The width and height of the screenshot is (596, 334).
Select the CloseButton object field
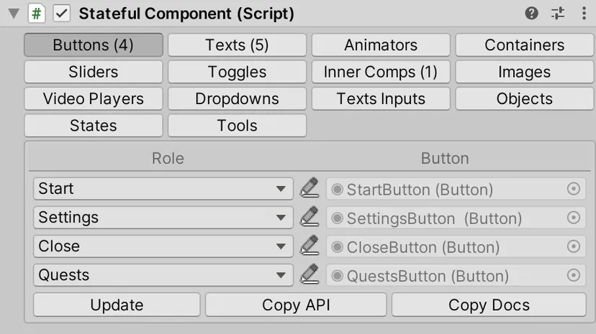[456, 247]
